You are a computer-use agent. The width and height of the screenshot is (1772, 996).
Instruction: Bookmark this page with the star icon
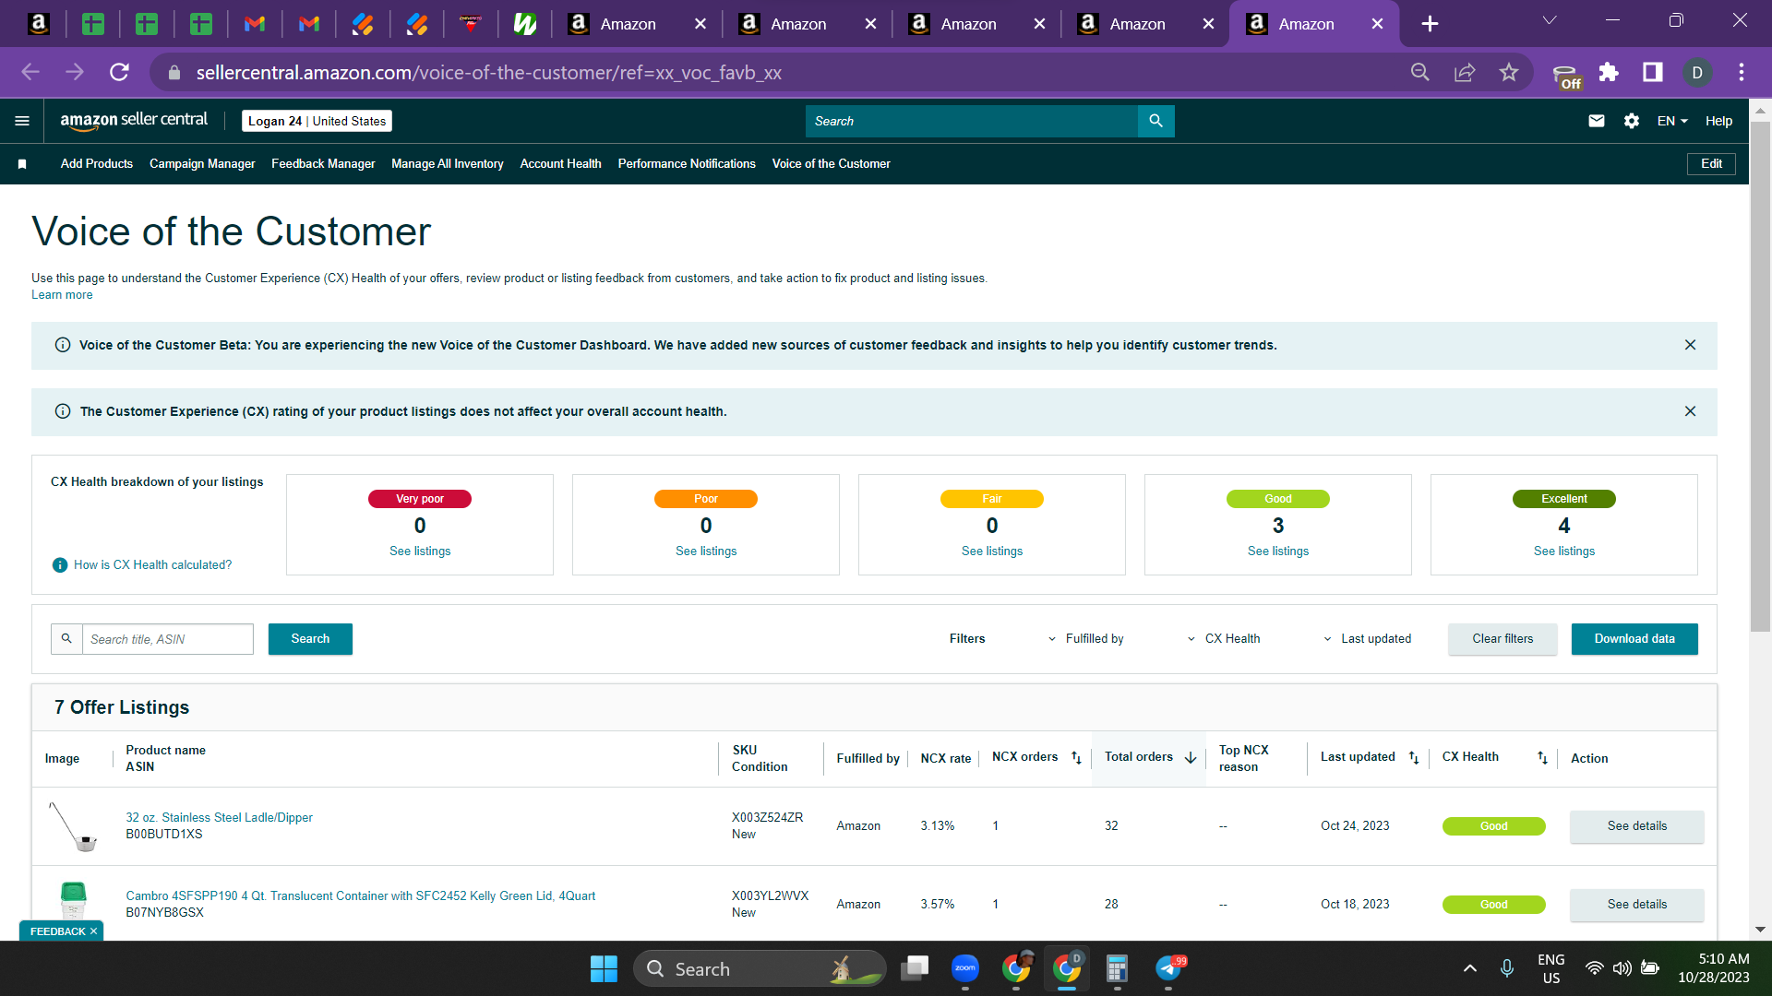(1509, 72)
